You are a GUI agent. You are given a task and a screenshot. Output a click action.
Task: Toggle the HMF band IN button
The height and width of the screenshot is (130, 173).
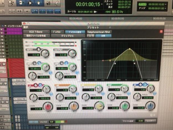129,94
